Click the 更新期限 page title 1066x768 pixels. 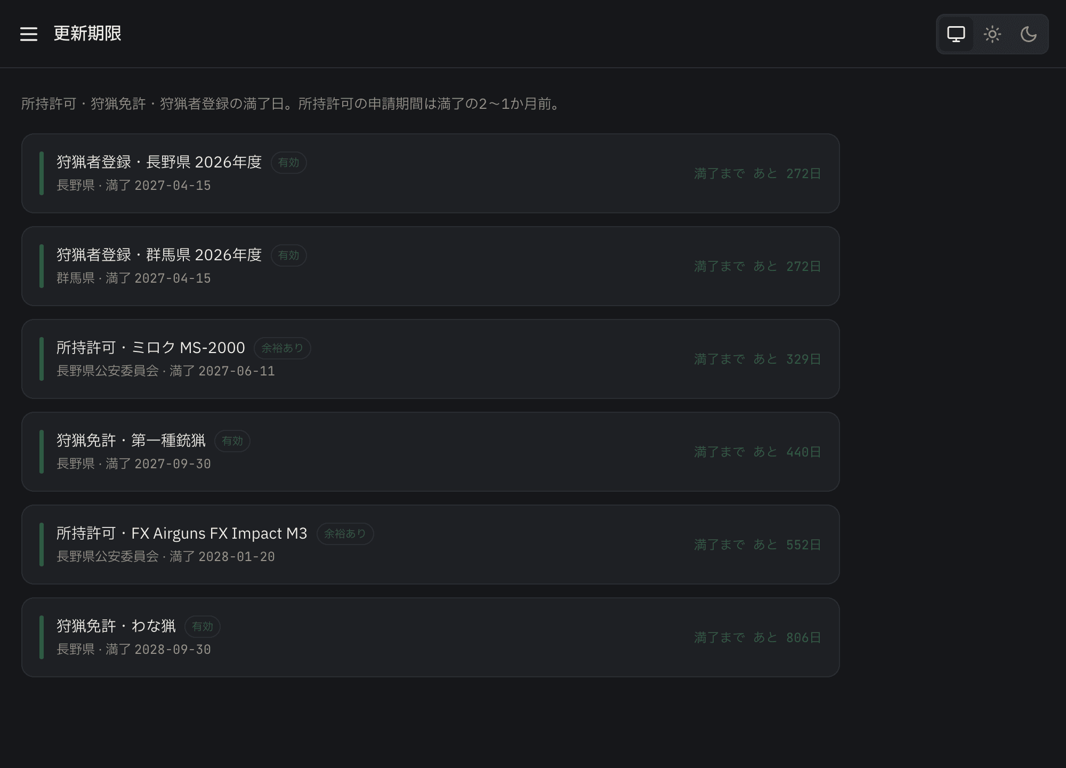(x=87, y=34)
